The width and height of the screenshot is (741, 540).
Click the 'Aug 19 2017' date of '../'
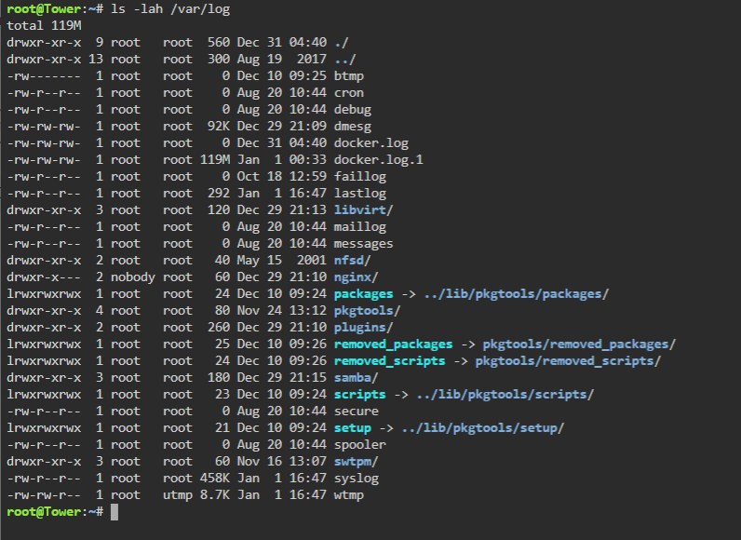(282, 59)
